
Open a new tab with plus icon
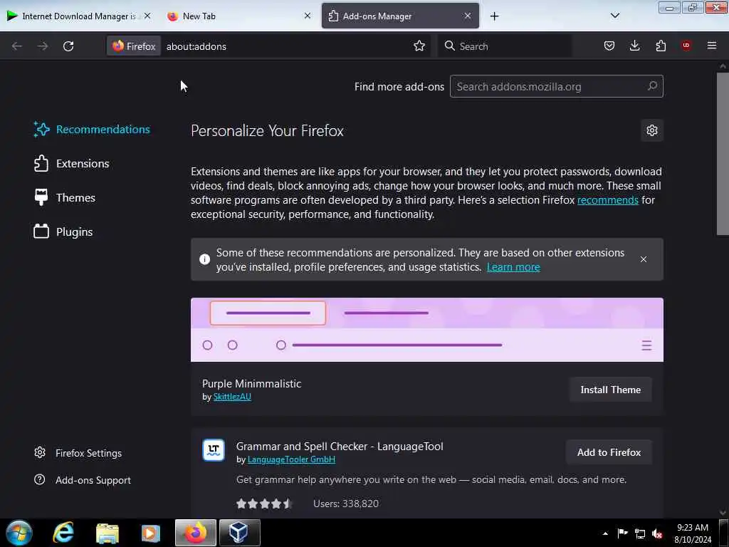click(494, 16)
